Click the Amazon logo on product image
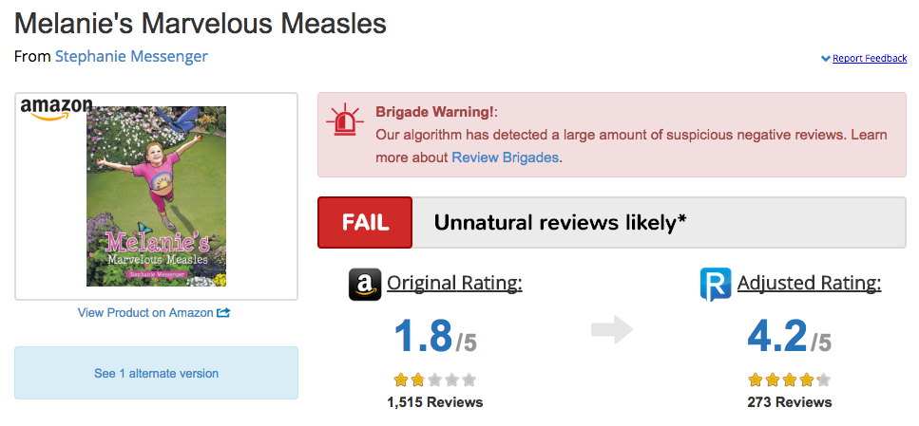Viewport: 919px width, 426px height. coord(56,109)
